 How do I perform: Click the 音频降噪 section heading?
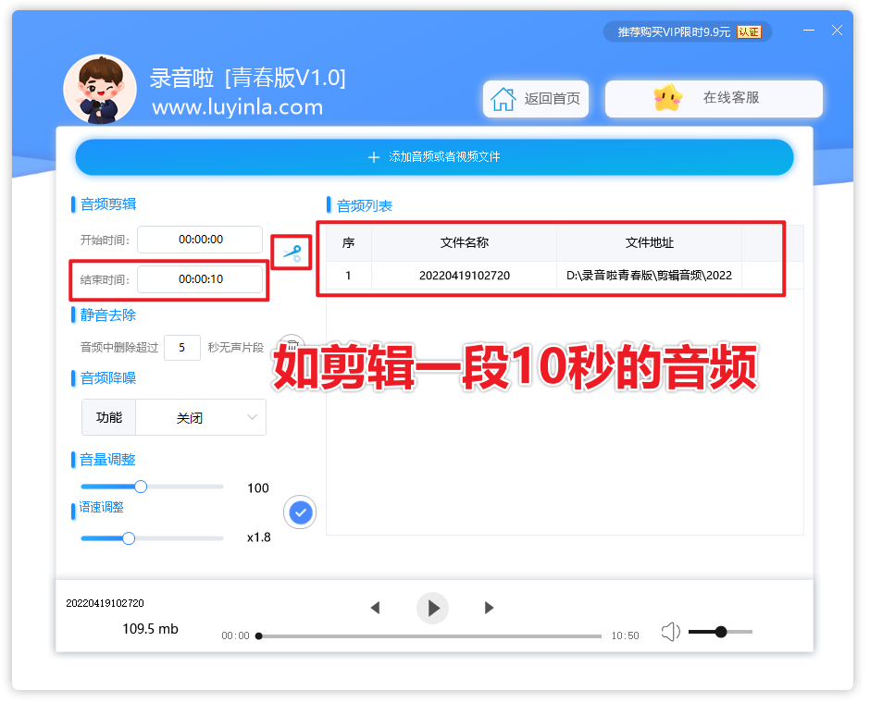coord(108,378)
